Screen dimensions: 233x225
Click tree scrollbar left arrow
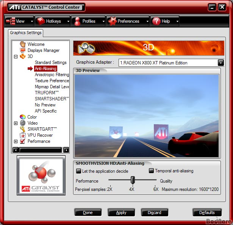click(x=16, y=150)
